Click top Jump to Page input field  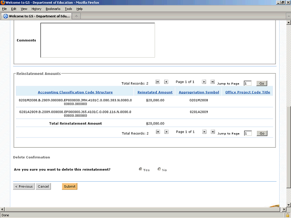point(247,84)
